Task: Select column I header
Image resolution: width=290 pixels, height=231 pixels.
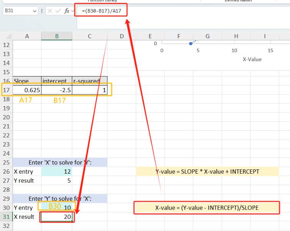Action: pyautogui.click(x=265, y=36)
